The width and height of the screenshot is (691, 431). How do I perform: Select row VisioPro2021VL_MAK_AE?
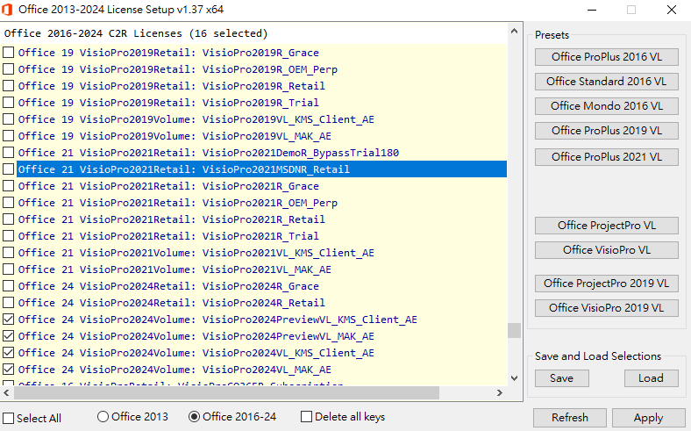(262, 269)
